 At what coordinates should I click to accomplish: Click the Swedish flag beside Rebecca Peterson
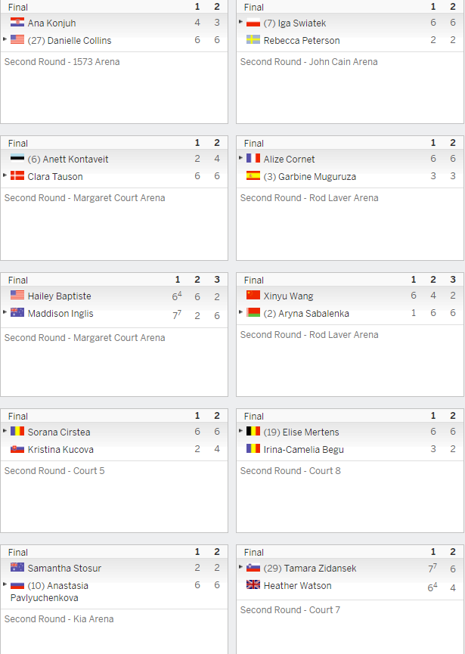pos(253,39)
